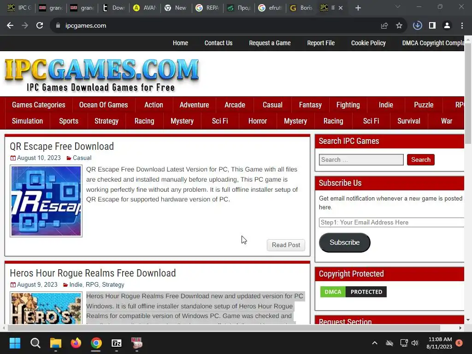Select the Horror category
472x354 pixels.
[x=258, y=121]
